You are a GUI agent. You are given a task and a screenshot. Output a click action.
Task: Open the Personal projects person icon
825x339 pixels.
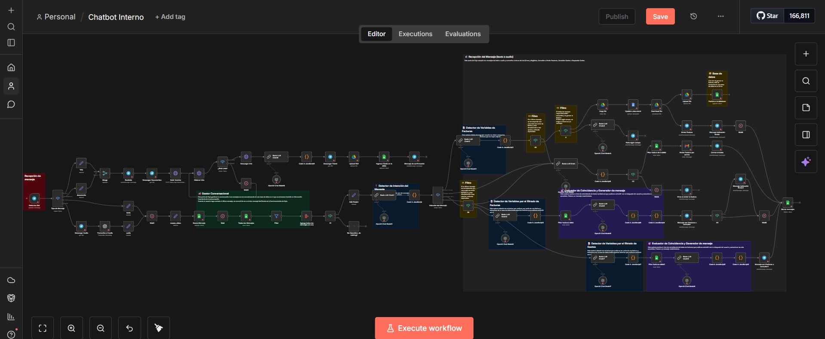coord(11,86)
